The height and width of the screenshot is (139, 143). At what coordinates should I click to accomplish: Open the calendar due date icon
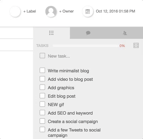pos(88,11)
